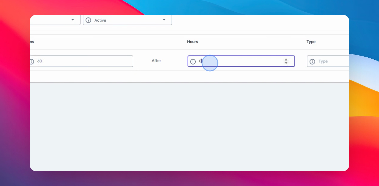The width and height of the screenshot is (379, 186).
Task: Click the field containing 60
Action: pos(81,61)
